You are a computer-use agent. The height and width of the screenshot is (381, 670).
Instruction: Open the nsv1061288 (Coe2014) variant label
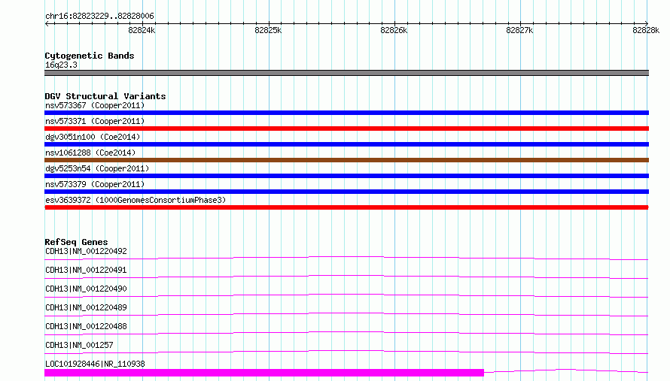coord(90,153)
